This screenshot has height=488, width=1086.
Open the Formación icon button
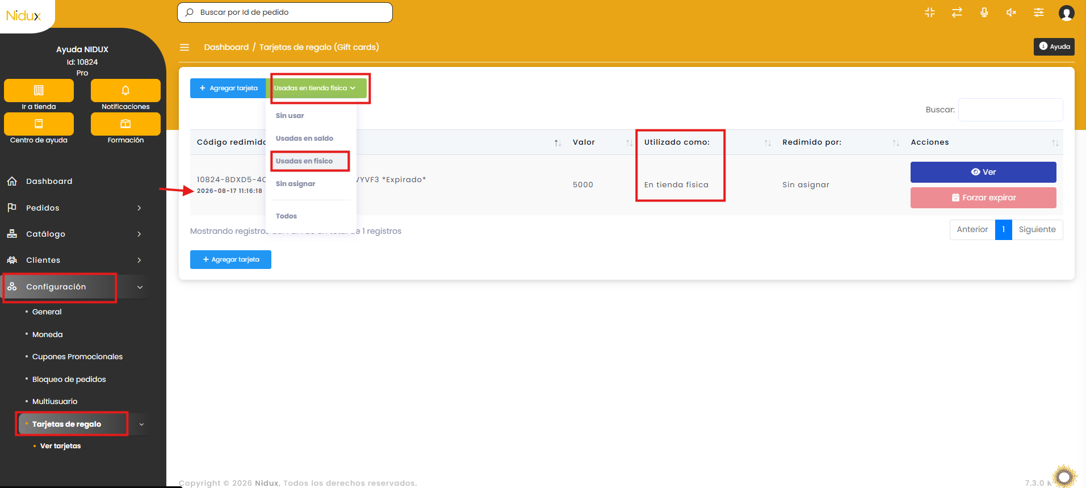click(125, 124)
